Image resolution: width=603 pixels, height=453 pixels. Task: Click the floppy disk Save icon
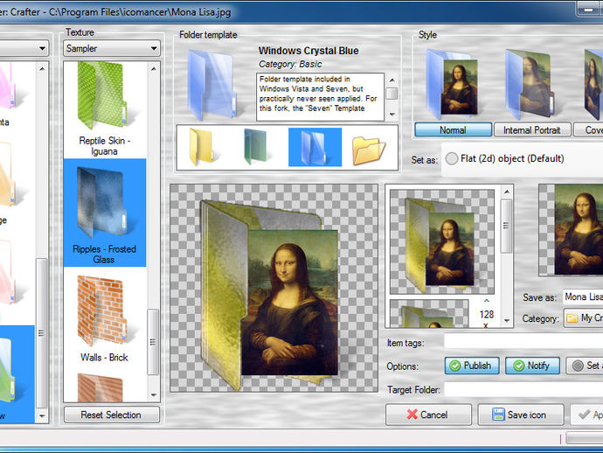click(x=498, y=415)
